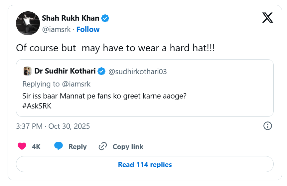Viewport: 287px width, 186px height.
Task: Follow the @iamsrk account
Action: coord(88,29)
